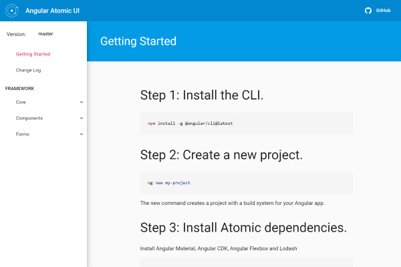
Task: Click the FRAMEWORK section header
Action: [19, 88]
